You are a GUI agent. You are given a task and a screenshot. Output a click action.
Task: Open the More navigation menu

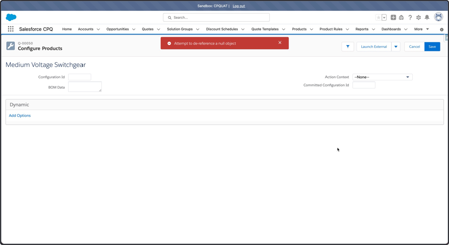pos(421,29)
